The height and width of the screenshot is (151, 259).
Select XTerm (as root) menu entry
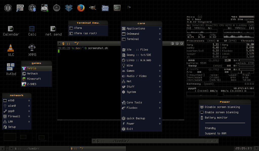point(85,33)
